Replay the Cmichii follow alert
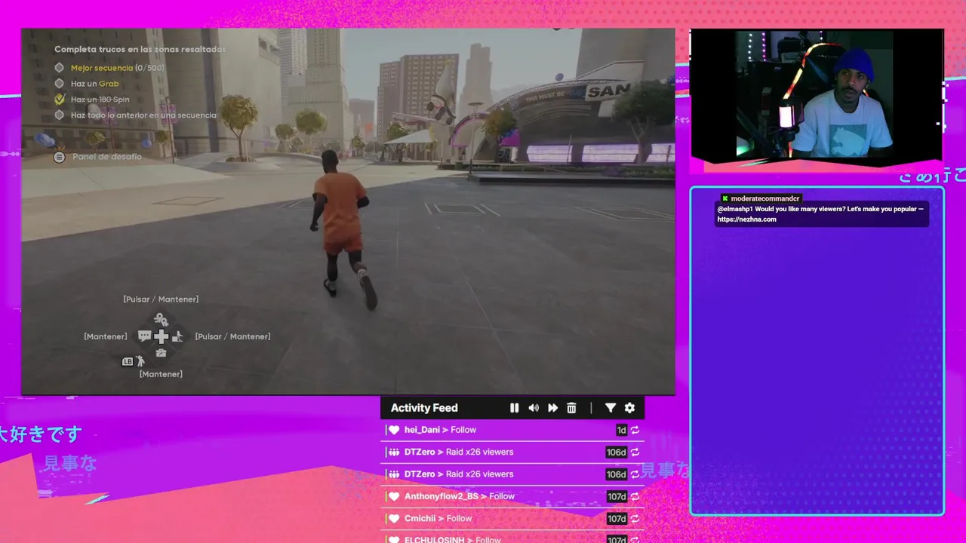The image size is (966, 543). 635,519
